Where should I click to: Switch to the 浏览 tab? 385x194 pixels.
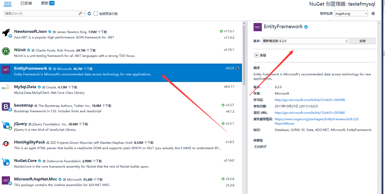pyautogui.click(x=8, y=3)
